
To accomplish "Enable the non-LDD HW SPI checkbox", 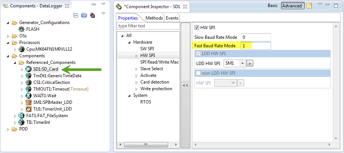I will pos(198,73).
